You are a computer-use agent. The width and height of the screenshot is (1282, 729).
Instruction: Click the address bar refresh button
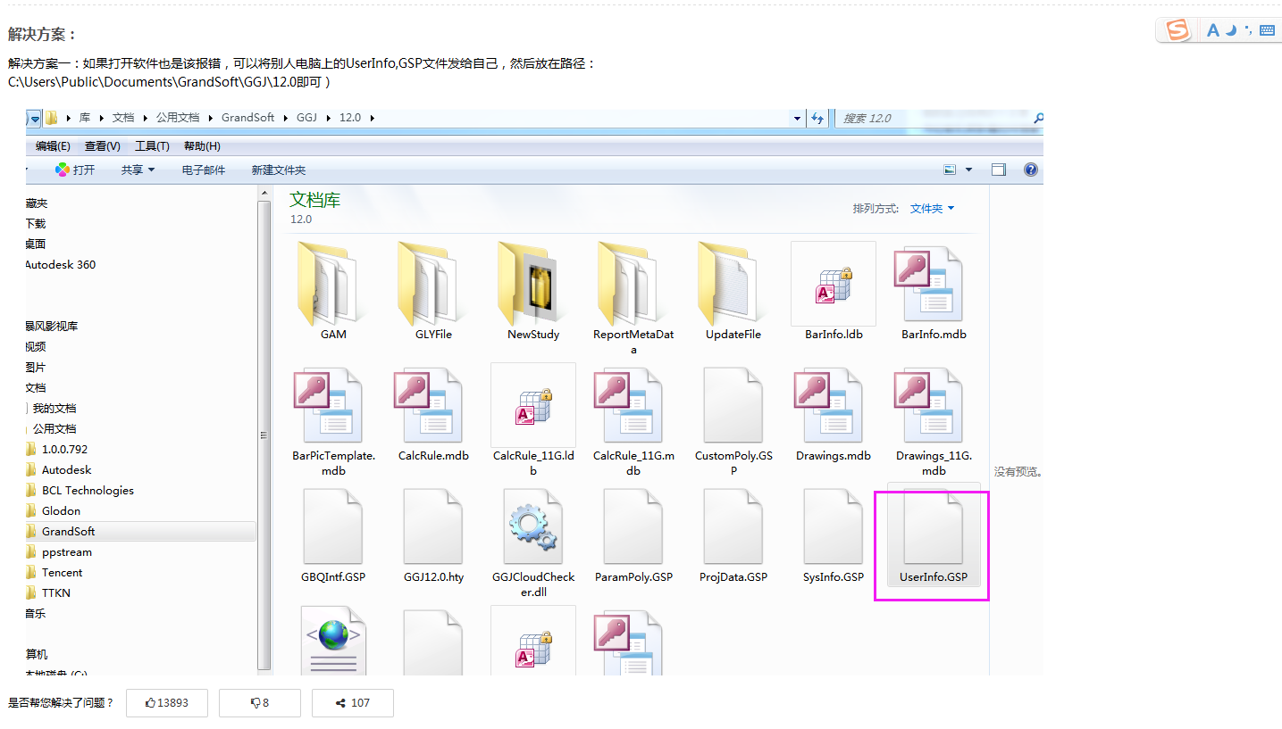[x=817, y=118]
